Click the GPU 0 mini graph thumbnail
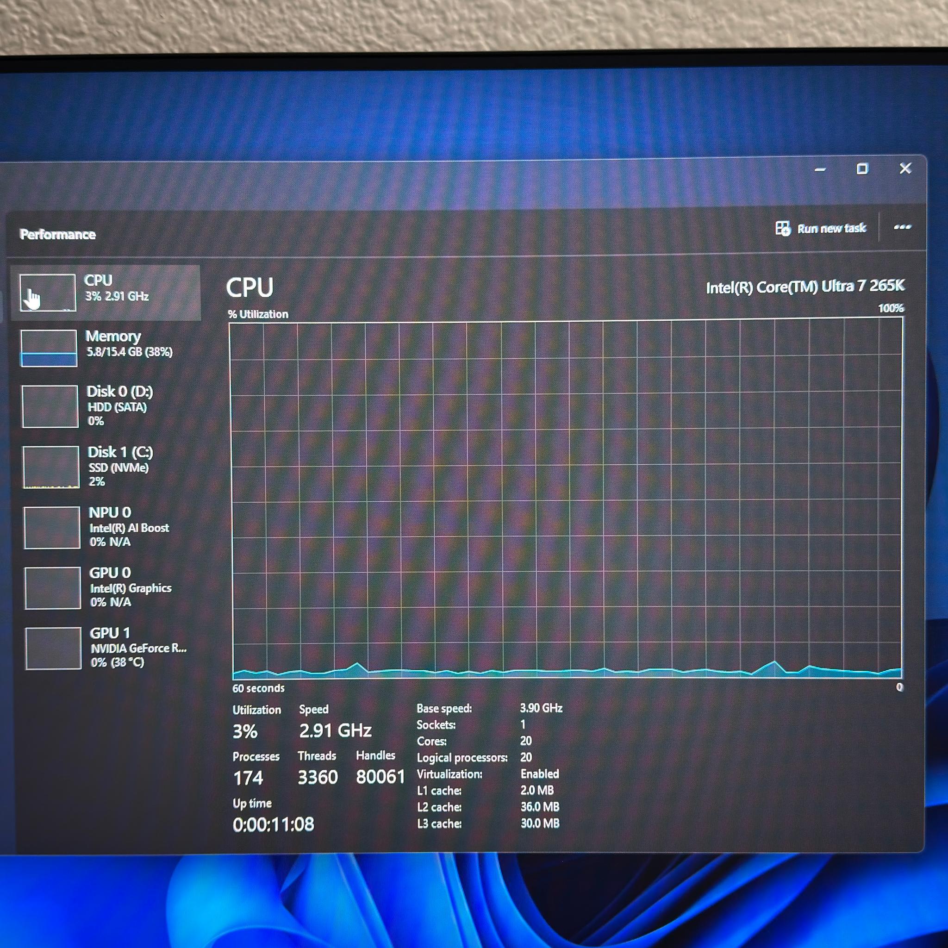Image resolution: width=948 pixels, height=948 pixels. click(x=53, y=588)
